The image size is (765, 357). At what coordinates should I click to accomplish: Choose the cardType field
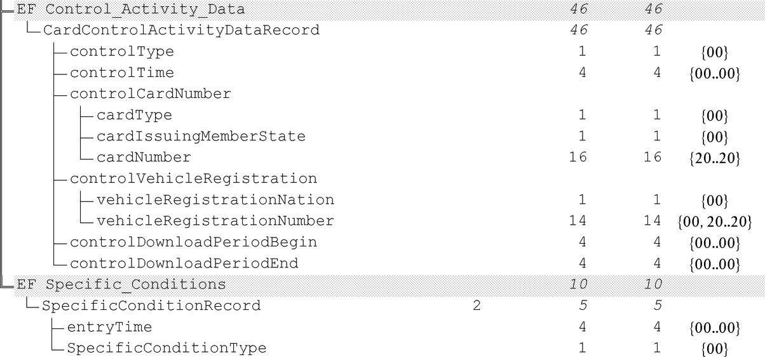[134, 115]
